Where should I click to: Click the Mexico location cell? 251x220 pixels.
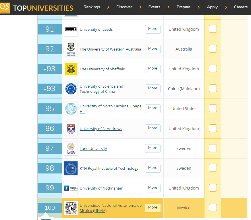coord(184,208)
